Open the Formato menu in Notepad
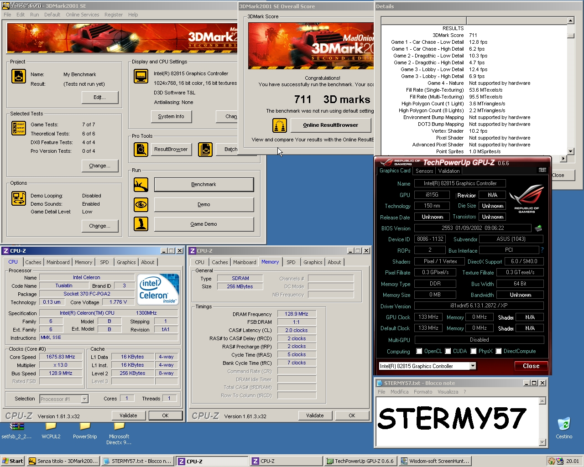 point(423,392)
